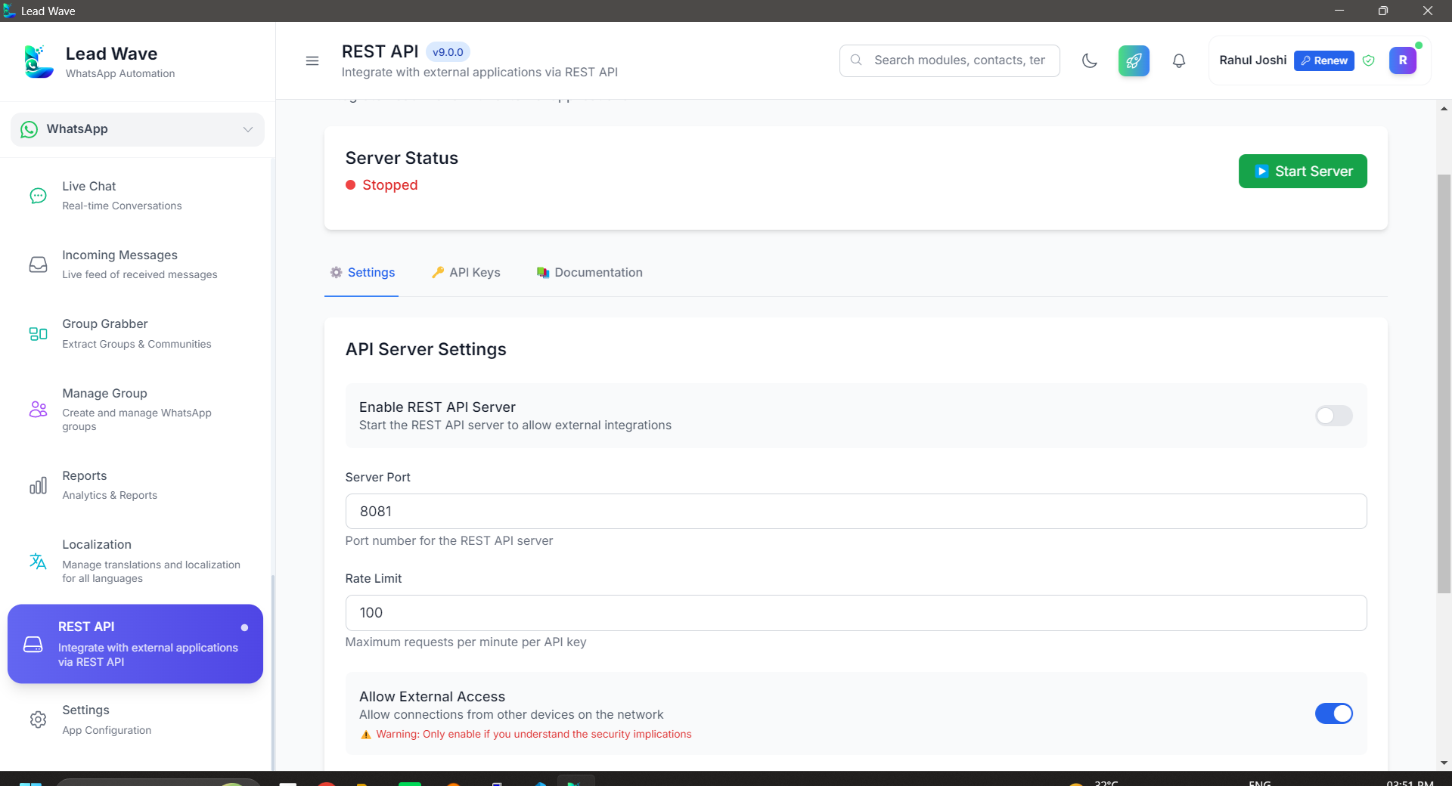Open notifications bell icon

[x=1178, y=60]
